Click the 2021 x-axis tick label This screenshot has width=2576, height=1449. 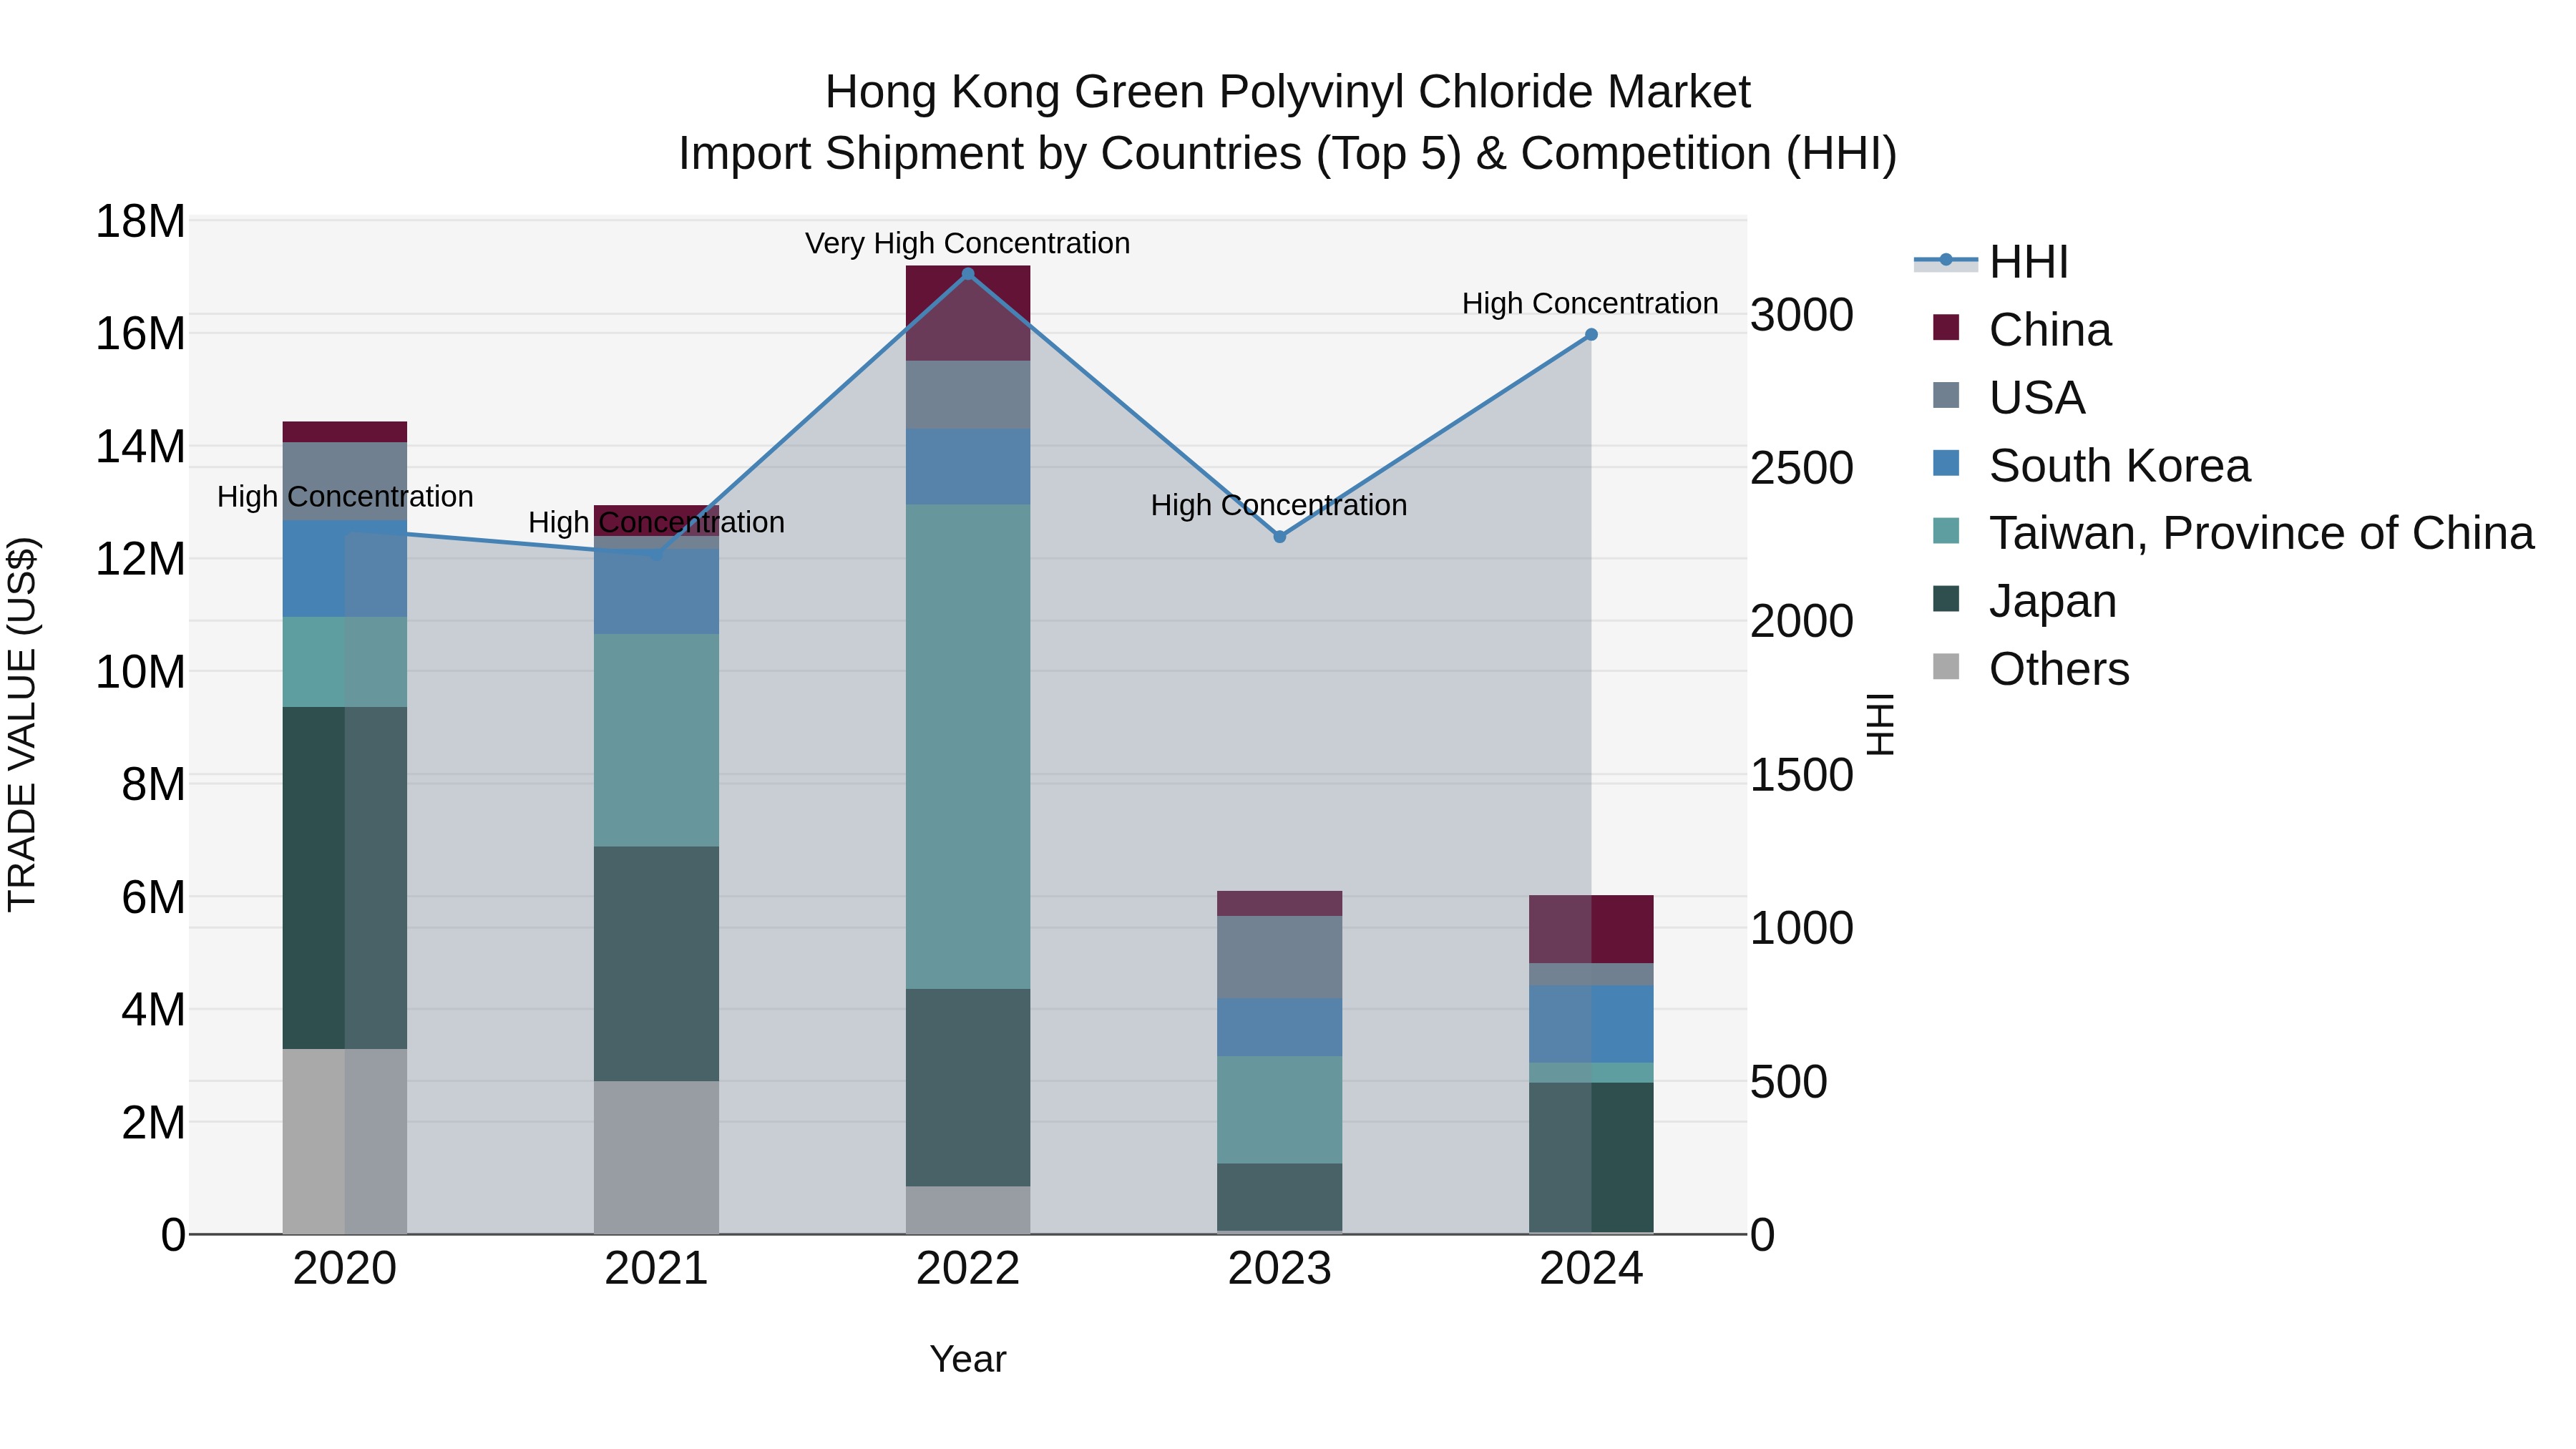coord(657,1269)
